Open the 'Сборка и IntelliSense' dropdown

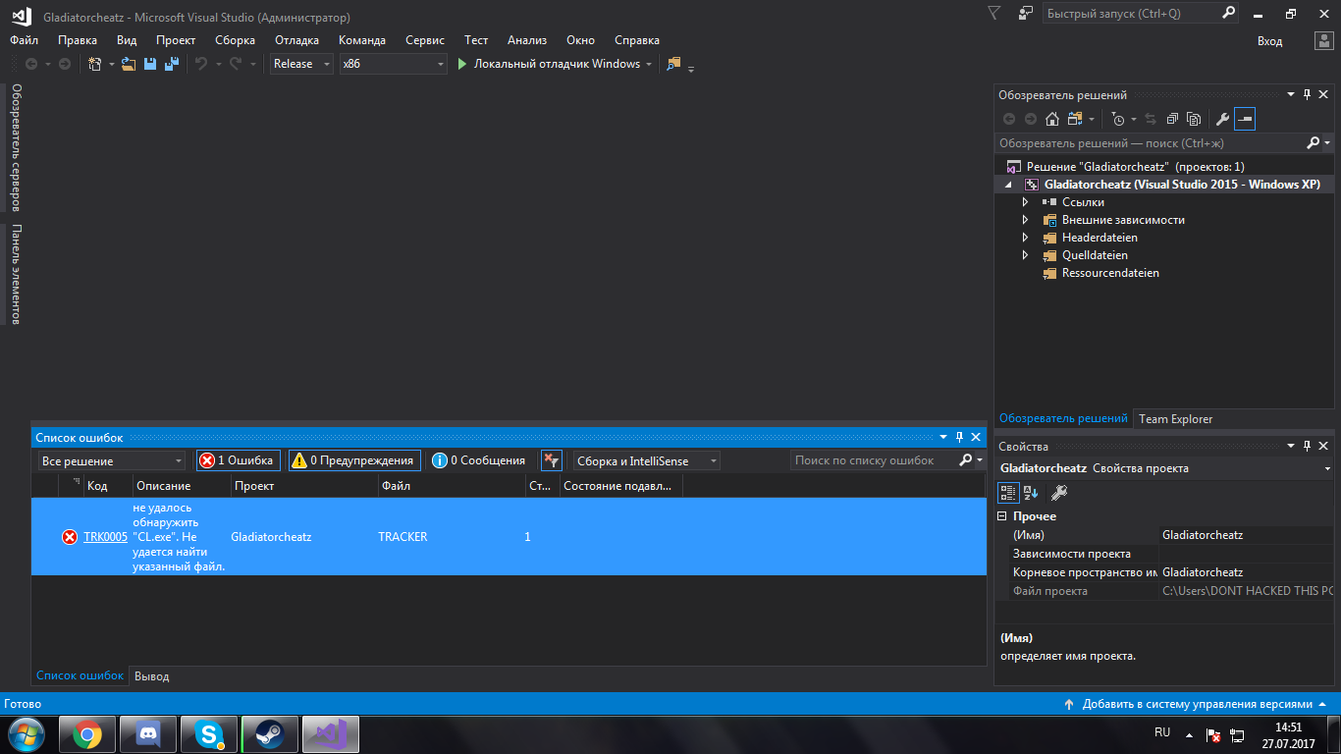pos(647,460)
